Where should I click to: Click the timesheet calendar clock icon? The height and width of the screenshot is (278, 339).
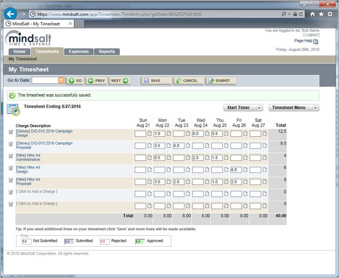pos(13,109)
